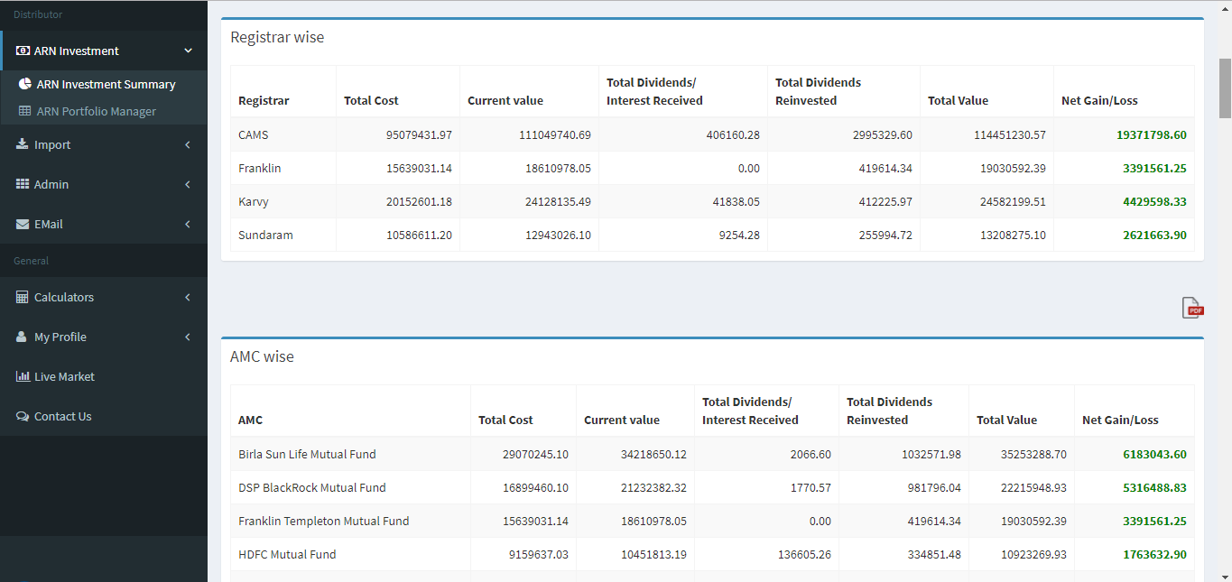Click the Live Market bar chart icon
Viewport: 1232px width, 582px height.
pos(23,376)
